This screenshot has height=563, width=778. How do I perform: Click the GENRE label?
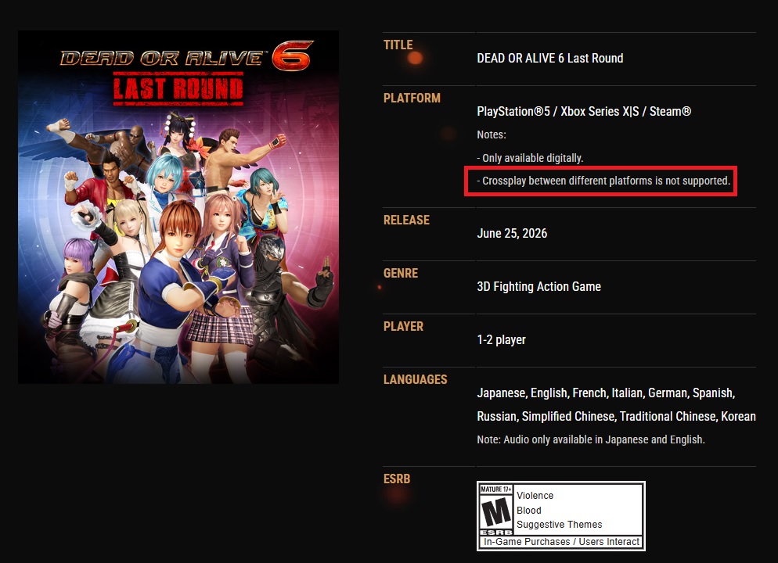[x=401, y=273]
